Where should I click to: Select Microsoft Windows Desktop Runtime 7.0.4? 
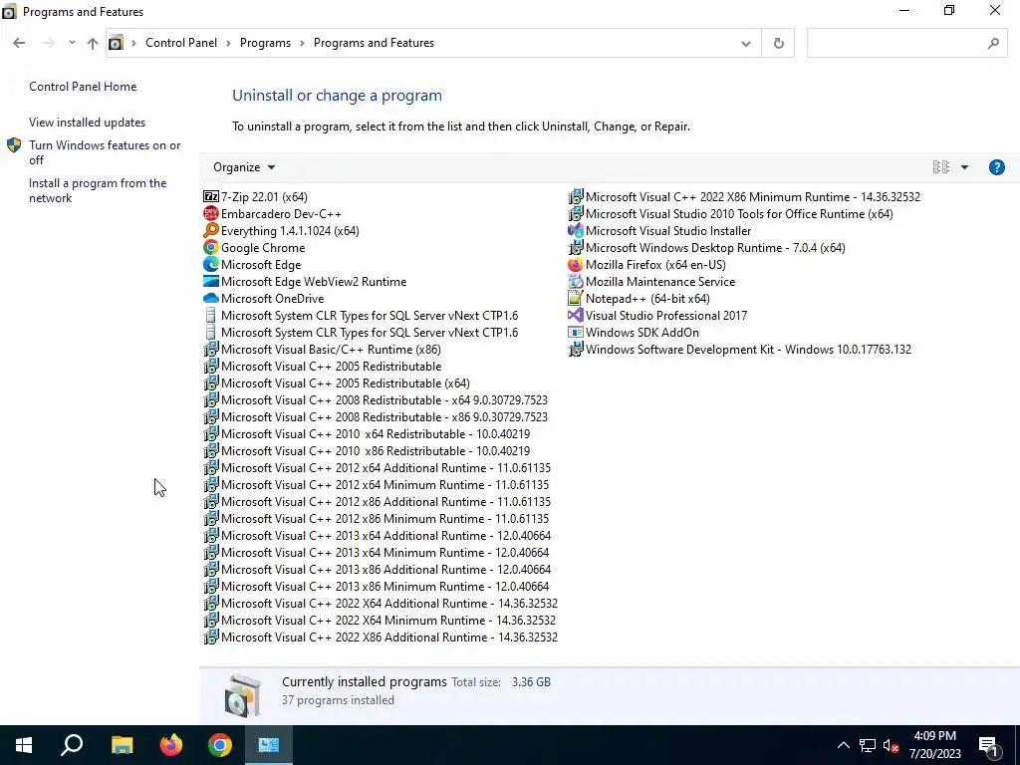[x=707, y=247]
